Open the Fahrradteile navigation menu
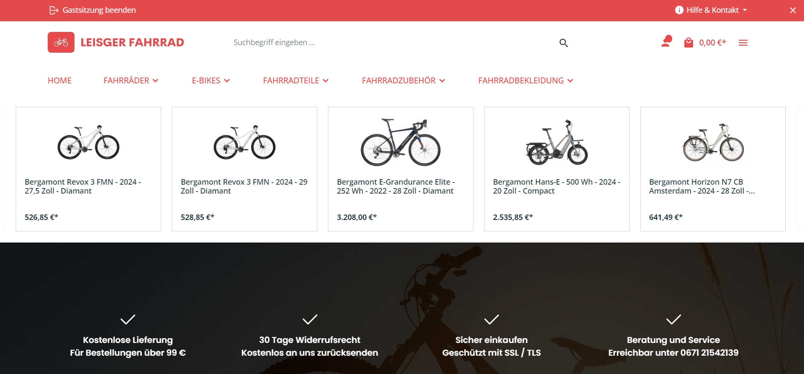Viewport: 804px width, 374px height. pos(296,80)
